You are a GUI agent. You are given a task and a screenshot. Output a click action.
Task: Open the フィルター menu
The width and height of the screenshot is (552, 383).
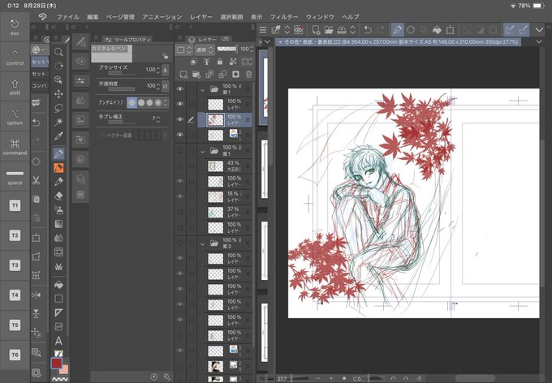pos(284,17)
